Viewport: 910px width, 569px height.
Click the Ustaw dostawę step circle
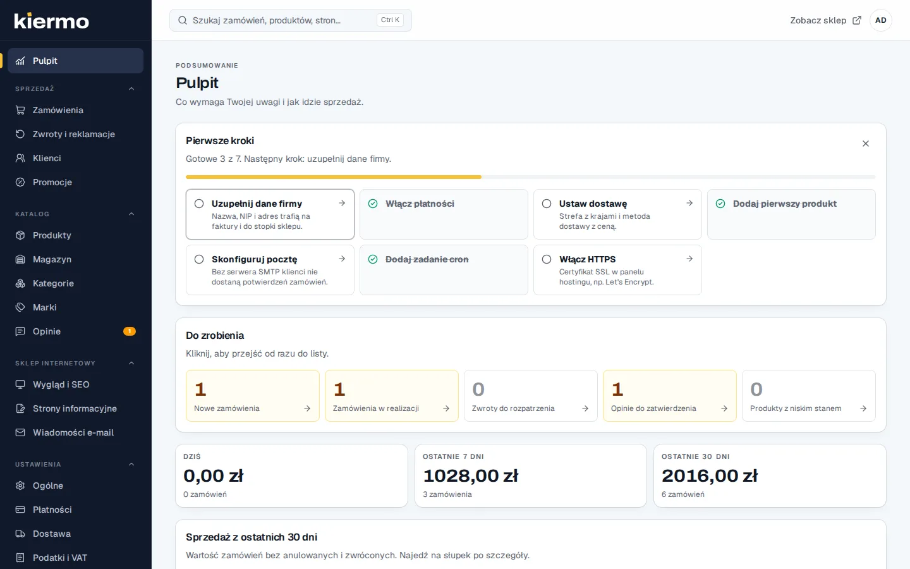[x=547, y=204]
